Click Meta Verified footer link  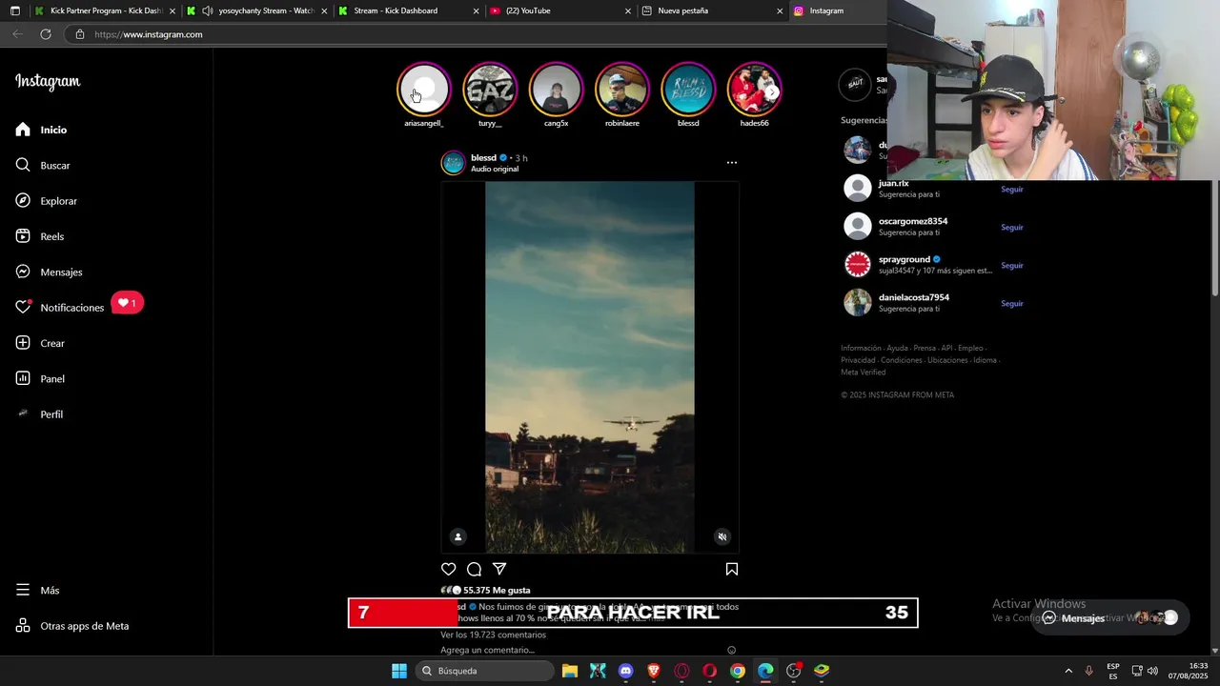tap(863, 373)
